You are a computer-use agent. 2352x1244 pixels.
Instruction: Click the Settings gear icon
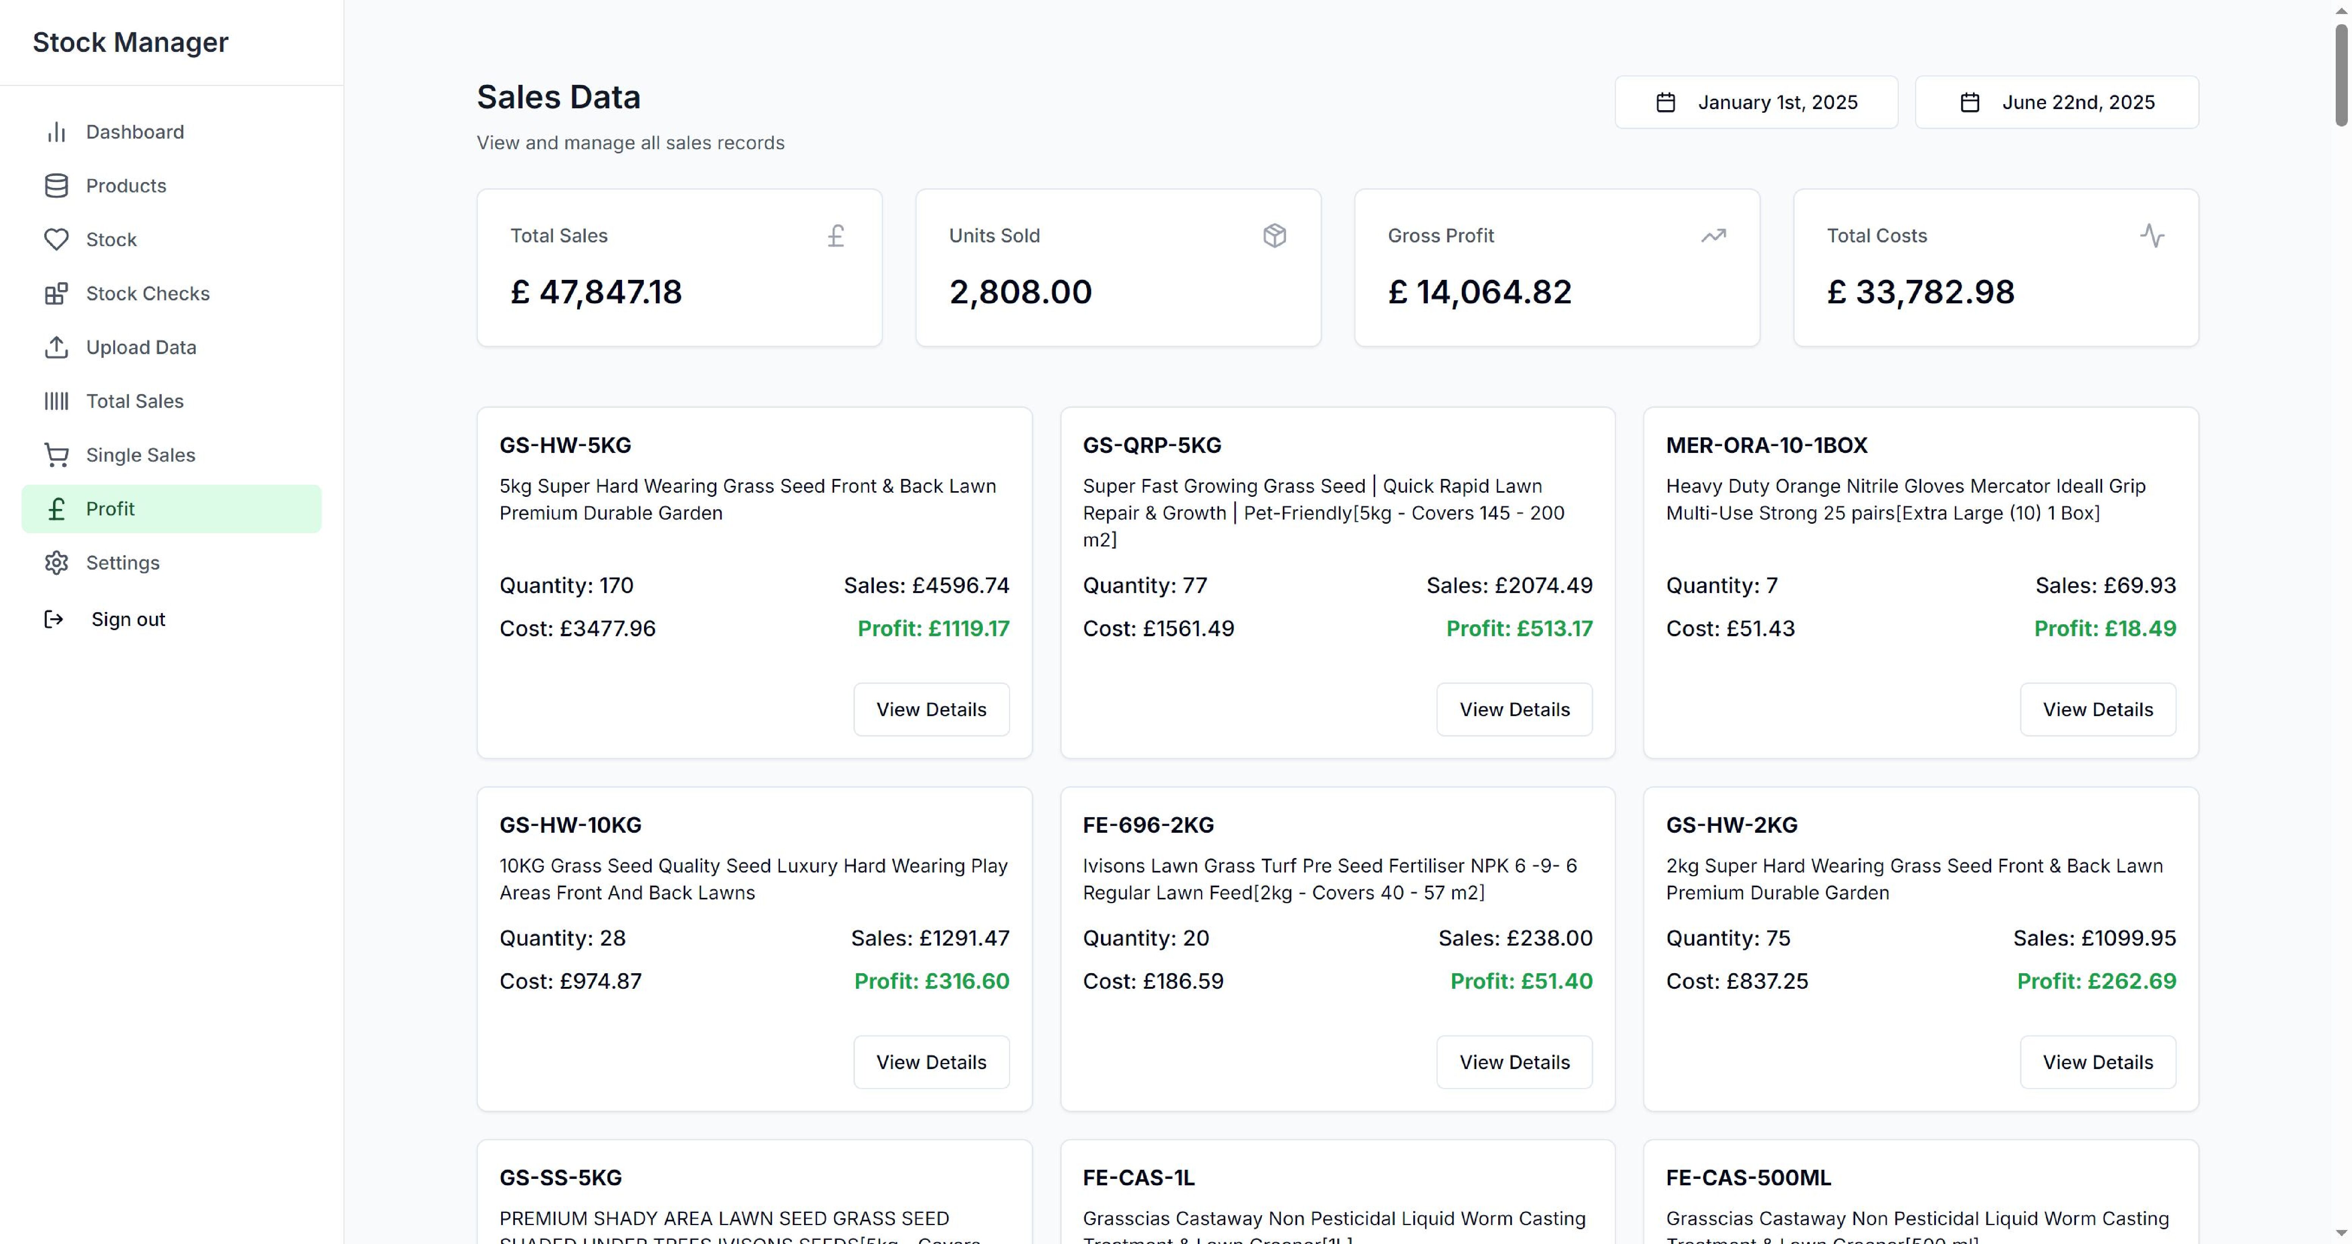point(57,563)
